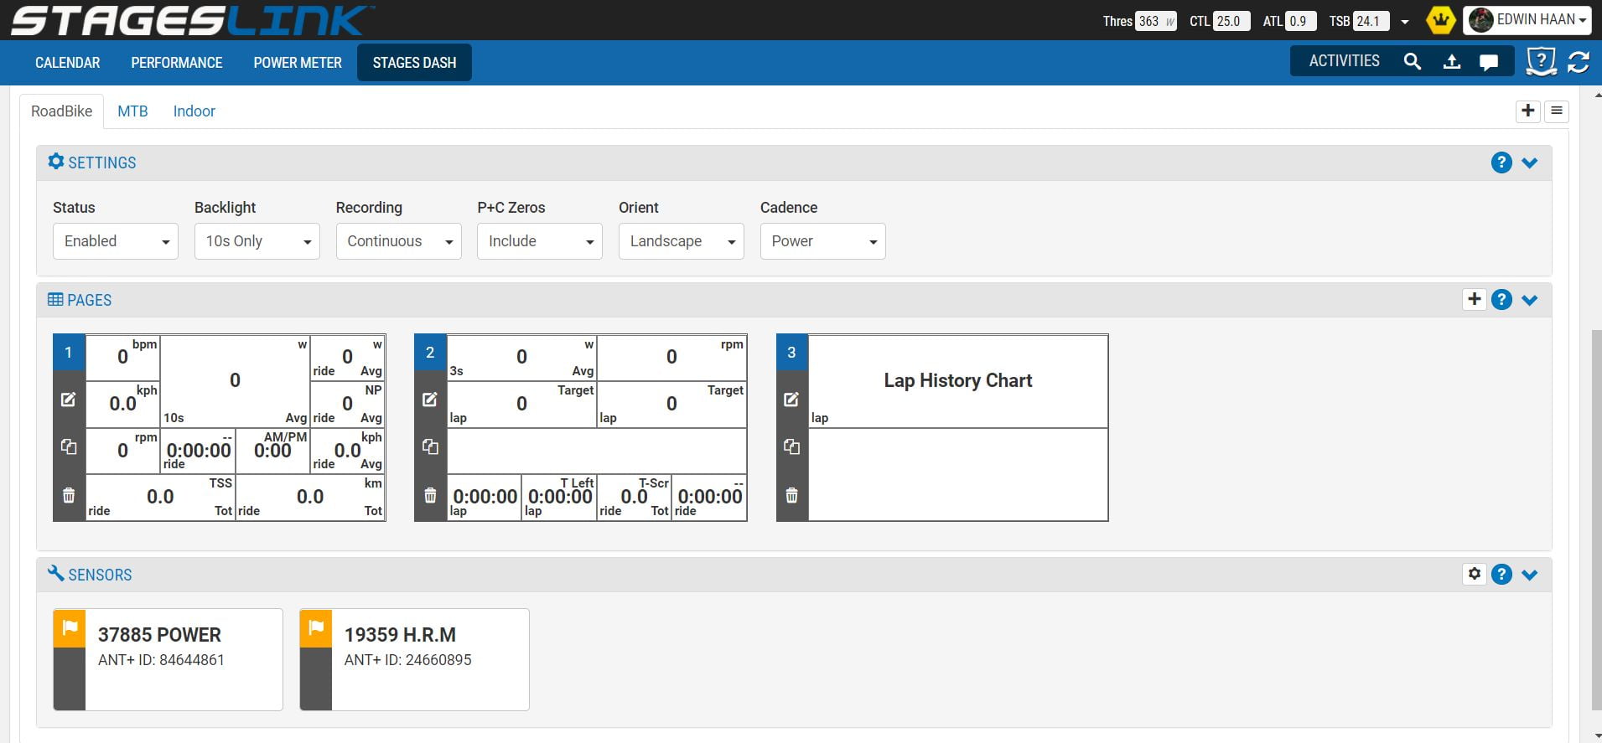Open the Status dropdown showing Enabled
Viewport: 1602px width, 743px height.
[x=116, y=241]
